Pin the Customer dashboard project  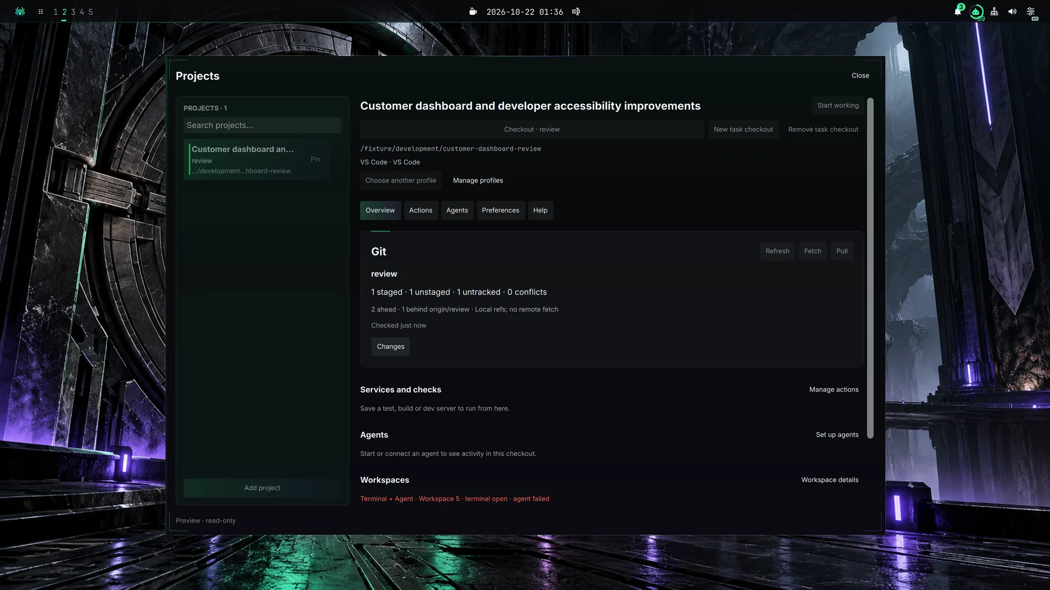[316, 160]
